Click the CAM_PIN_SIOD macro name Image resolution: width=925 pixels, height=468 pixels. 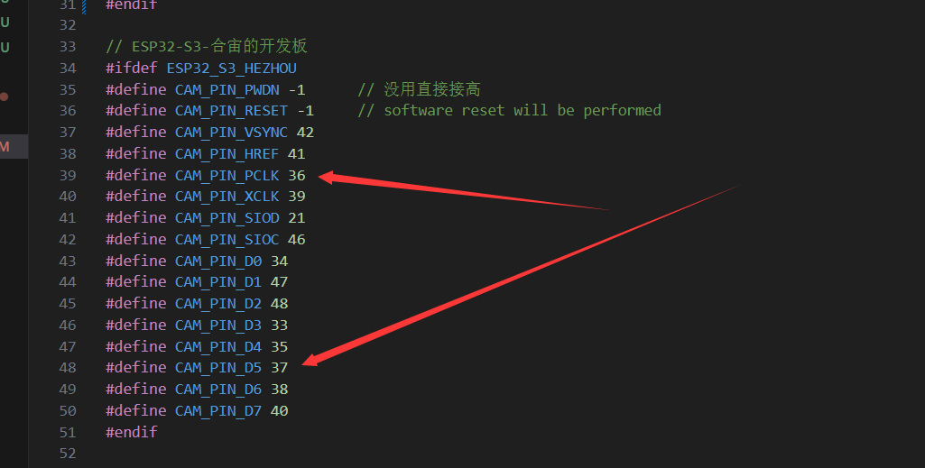227,218
